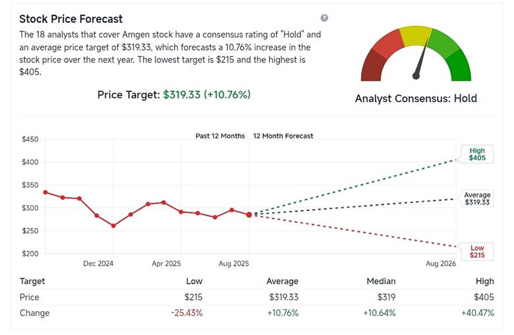The image size is (514, 335).
Task: Click the Aug 2025 current price point
Action: [x=249, y=214]
